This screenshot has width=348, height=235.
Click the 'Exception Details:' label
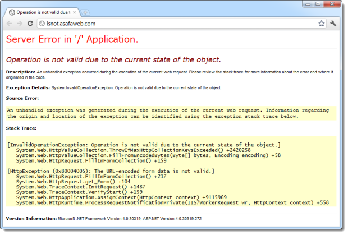click(x=28, y=88)
